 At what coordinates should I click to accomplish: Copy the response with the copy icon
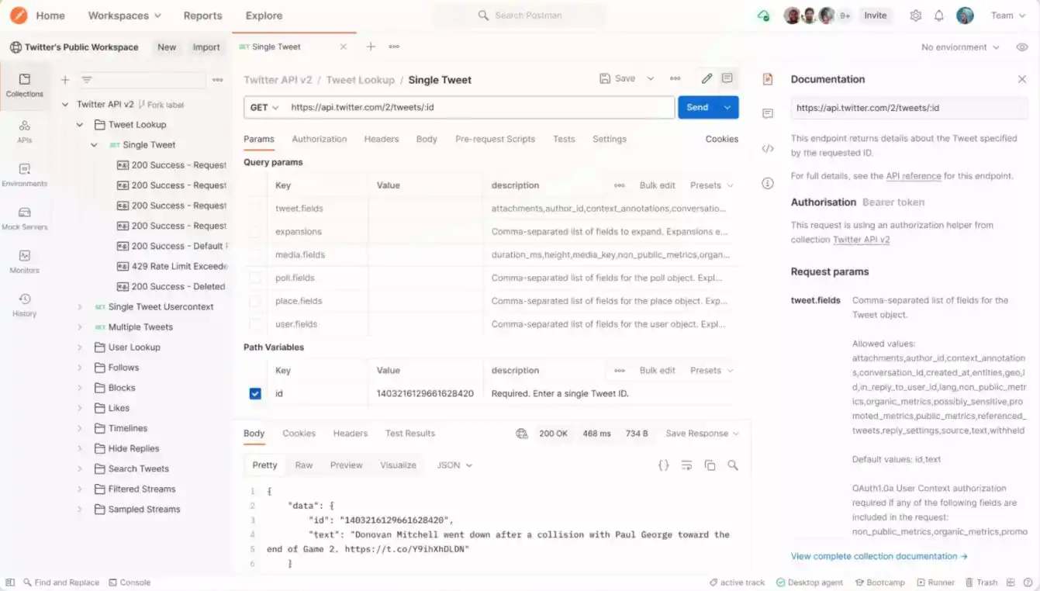tap(710, 465)
